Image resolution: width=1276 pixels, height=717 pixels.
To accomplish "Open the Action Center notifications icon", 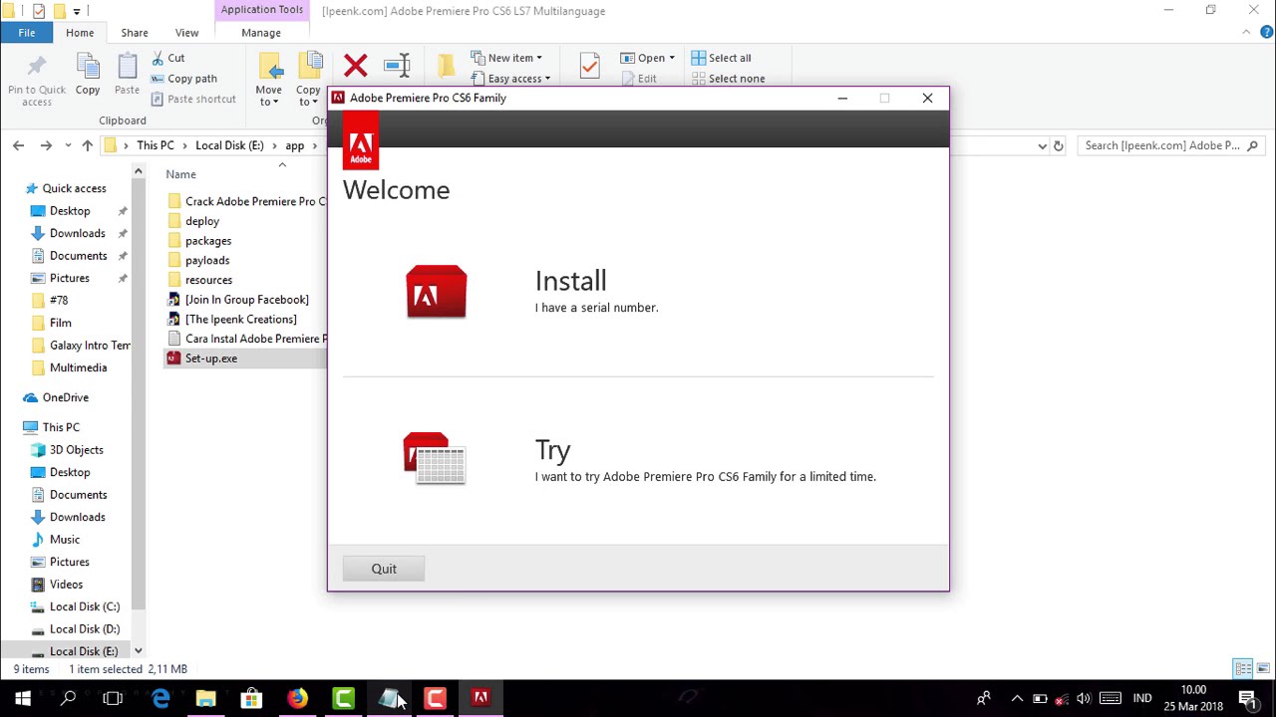I will click(1247, 698).
